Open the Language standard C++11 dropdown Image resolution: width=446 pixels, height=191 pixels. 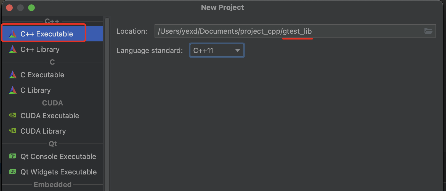[217, 51]
